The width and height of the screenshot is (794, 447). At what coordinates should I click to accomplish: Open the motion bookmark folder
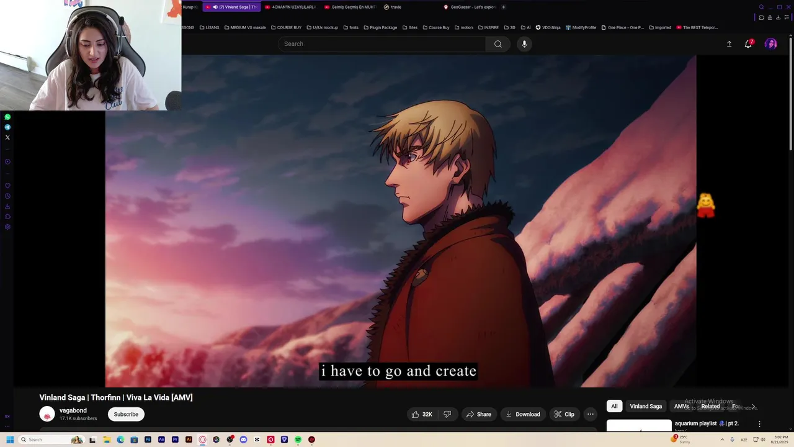pos(463,27)
